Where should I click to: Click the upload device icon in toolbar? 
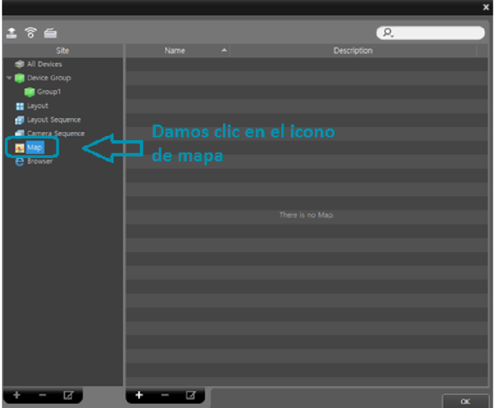coord(12,33)
